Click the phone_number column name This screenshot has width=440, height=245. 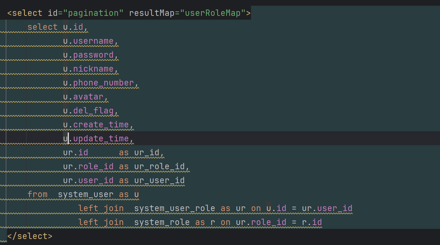103,83
